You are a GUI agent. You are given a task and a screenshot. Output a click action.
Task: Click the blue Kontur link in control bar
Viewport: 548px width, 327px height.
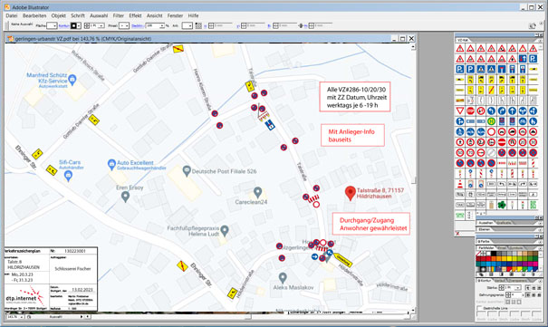coord(64,26)
